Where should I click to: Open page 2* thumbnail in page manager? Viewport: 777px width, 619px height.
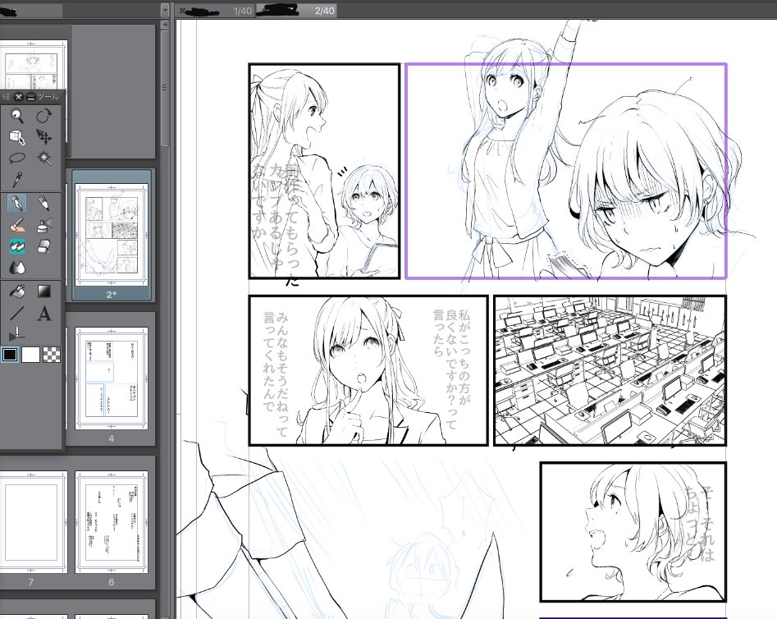112,235
